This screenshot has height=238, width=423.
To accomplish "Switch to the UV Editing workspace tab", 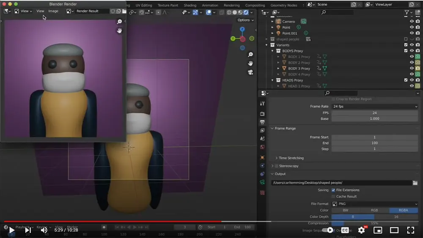I will click(143, 5).
